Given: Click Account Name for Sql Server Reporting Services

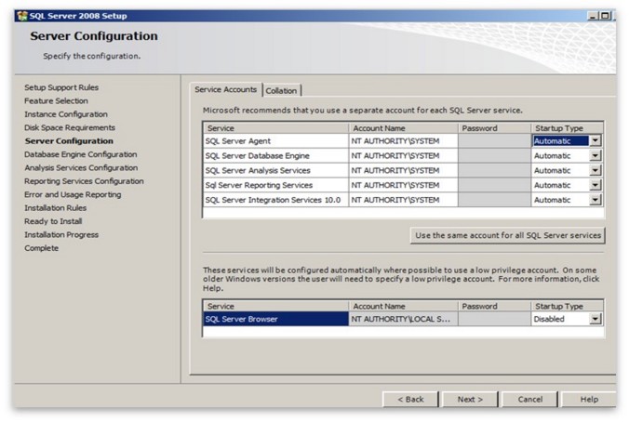Looking at the screenshot, I should click(x=403, y=185).
